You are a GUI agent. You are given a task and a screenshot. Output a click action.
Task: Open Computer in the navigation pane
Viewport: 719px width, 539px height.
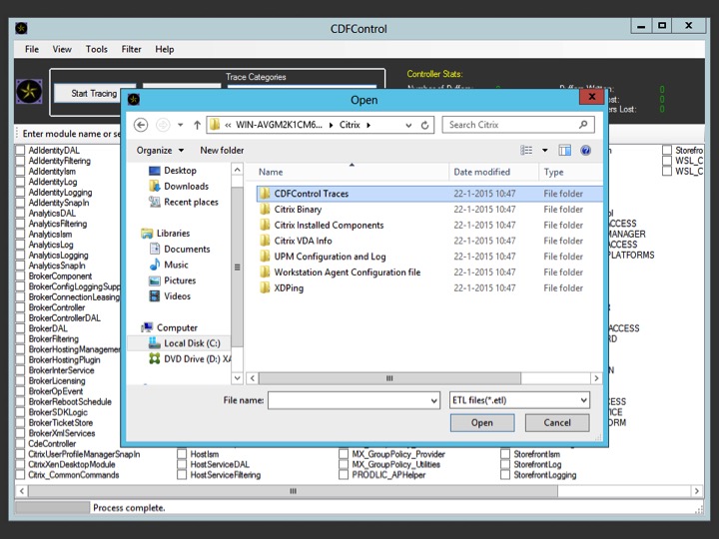(169, 327)
